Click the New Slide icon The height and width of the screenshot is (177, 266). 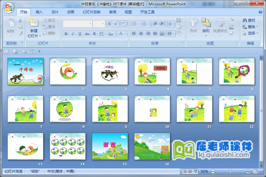coord(34,23)
